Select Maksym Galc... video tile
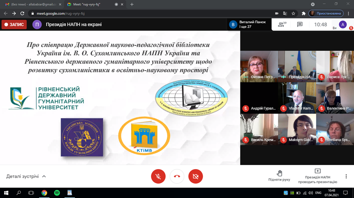The image size is (354, 198). coord(297,130)
